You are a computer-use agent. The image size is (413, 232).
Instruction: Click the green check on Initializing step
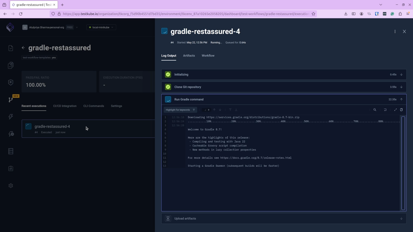(168, 74)
